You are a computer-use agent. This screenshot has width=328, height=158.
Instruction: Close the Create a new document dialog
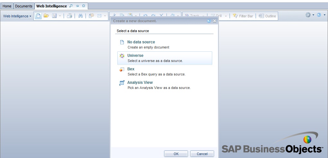click(x=214, y=21)
